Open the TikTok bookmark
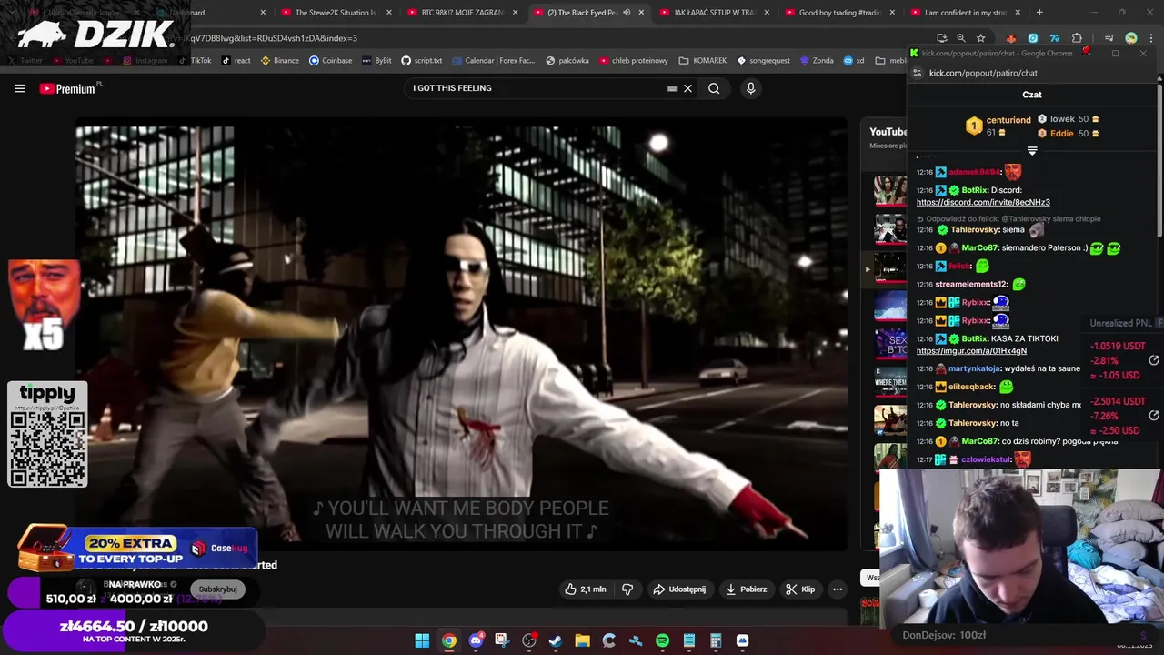Viewport: 1164px width, 655px height. coord(193,61)
